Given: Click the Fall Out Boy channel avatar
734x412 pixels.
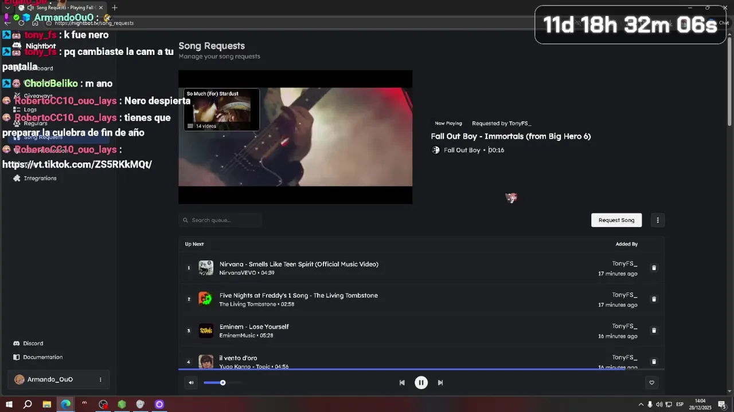Looking at the screenshot, I should click(x=436, y=150).
